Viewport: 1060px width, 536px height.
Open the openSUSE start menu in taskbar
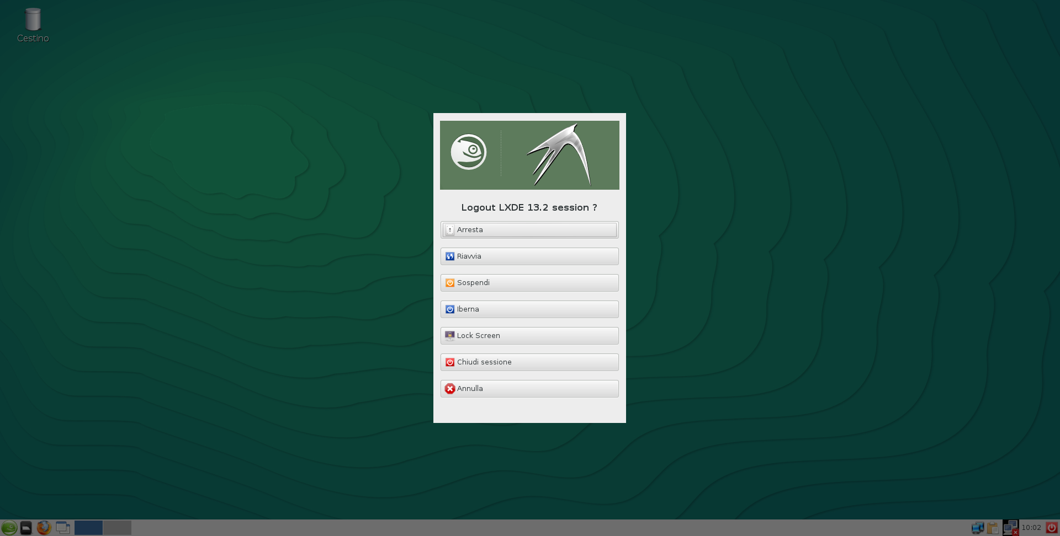9,528
